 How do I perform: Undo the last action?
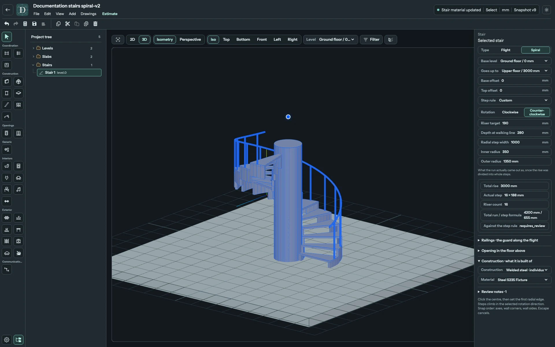7,24
